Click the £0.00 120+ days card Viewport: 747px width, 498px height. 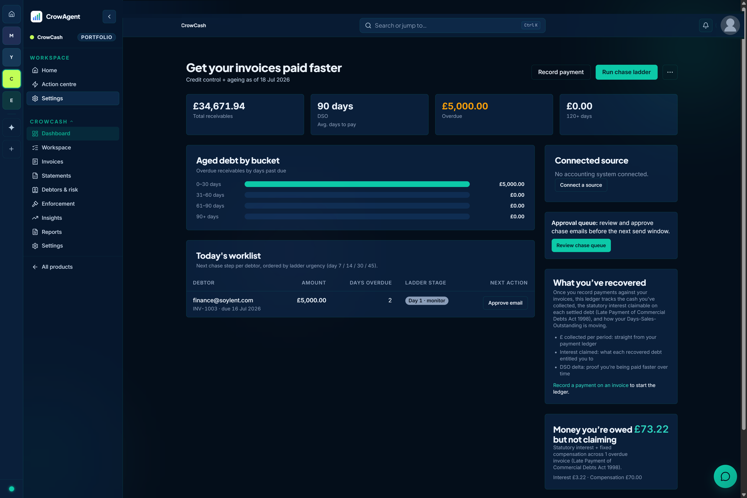(618, 115)
